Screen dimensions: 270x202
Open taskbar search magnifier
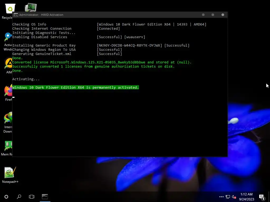[19, 197]
